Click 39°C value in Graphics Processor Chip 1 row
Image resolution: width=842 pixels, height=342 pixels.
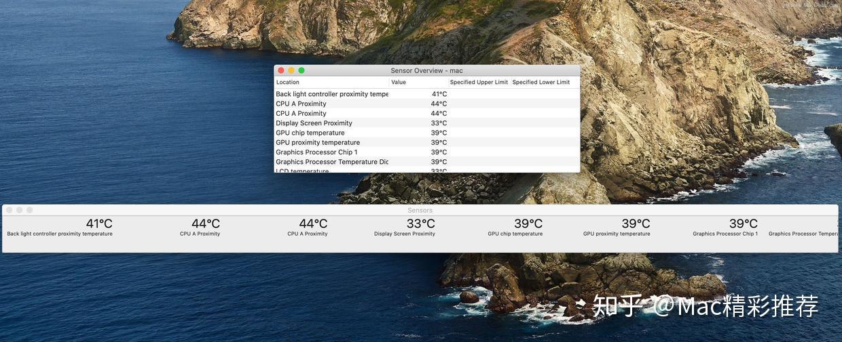(439, 152)
